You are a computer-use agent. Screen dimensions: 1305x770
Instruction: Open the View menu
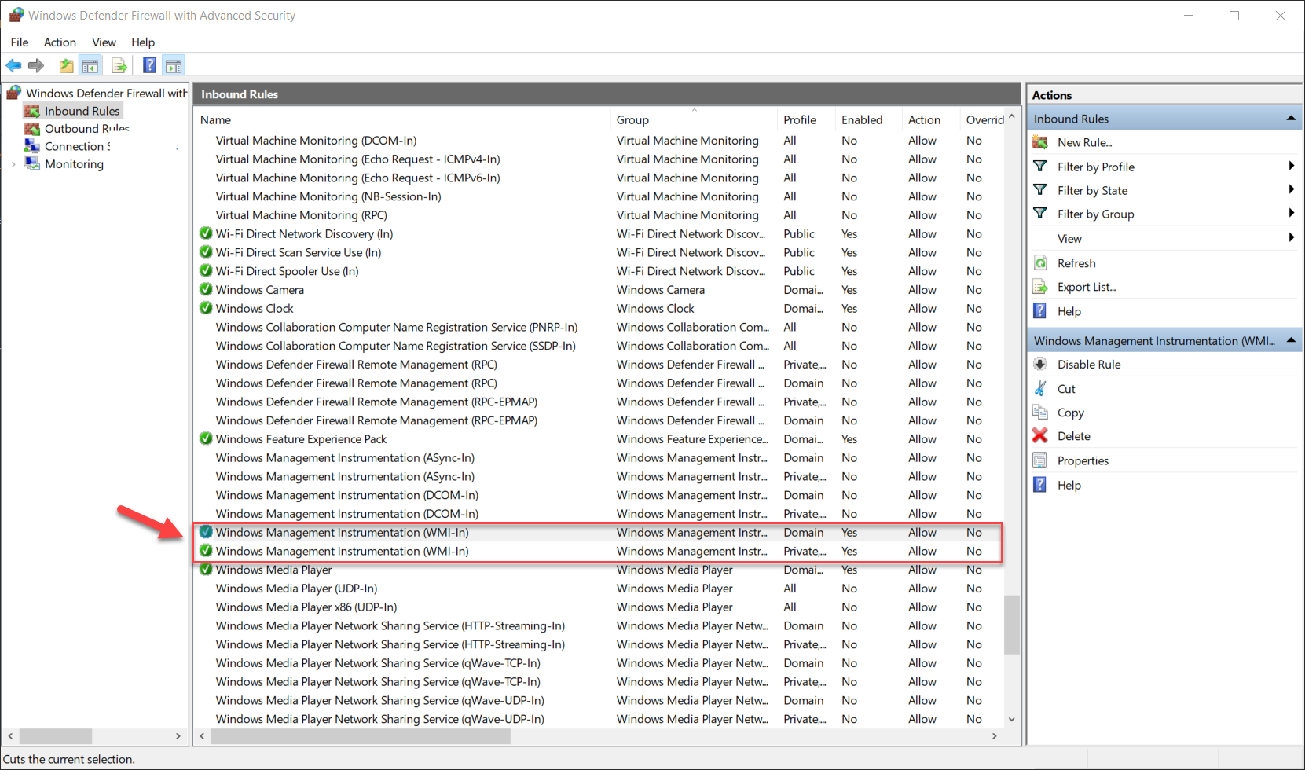click(x=104, y=42)
